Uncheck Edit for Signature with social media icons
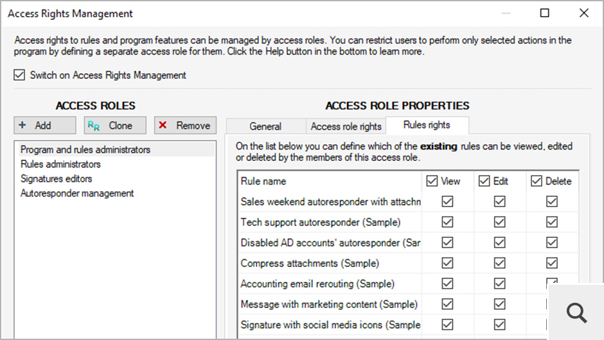Screen dimensions: 604x340 (500, 325)
